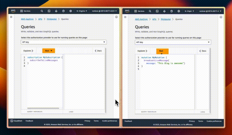
Task: Open Terms link in left window footer
Action: pos(96,121)
